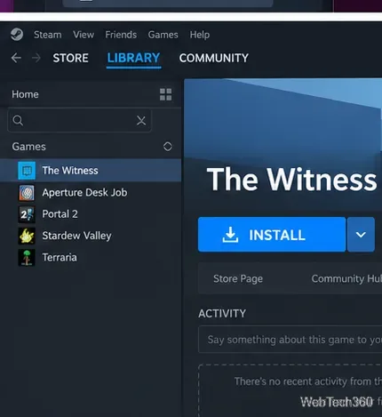Click the Stardew Valley chicken icon

tap(27, 236)
